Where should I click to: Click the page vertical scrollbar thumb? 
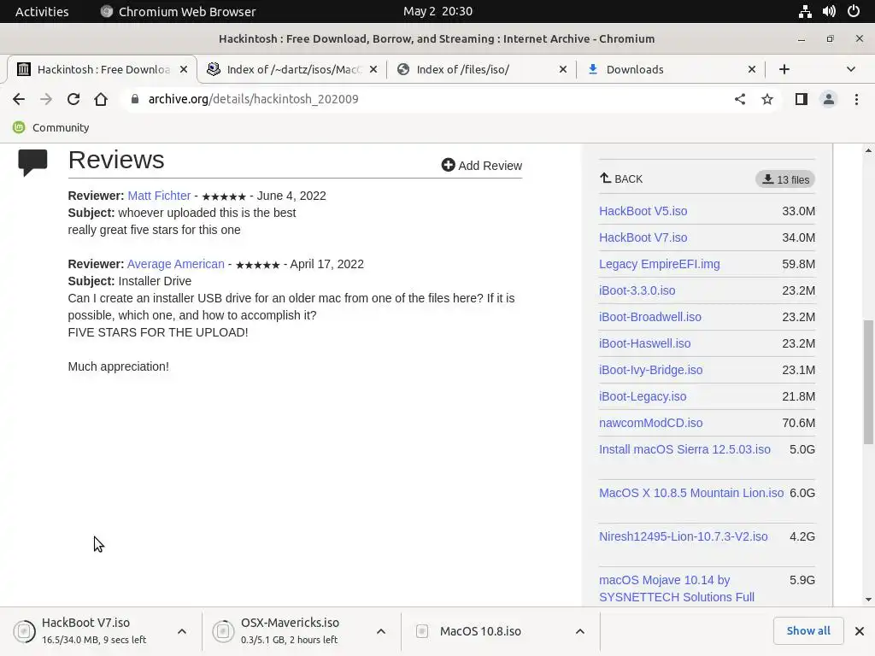coord(868,383)
